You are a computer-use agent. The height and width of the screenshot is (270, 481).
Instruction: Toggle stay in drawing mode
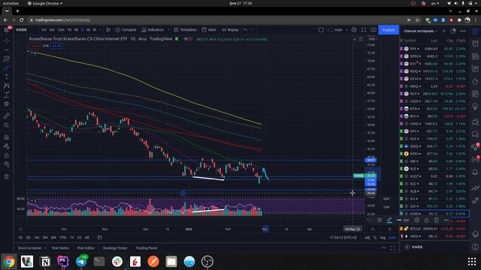point(7,146)
